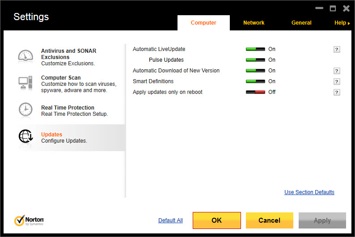The width and height of the screenshot is (355, 237).
Task: Open help for Apply updates only on reboot
Action: 337,93
